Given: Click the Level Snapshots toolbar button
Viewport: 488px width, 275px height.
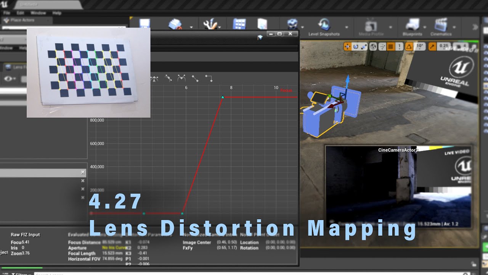Looking at the screenshot, I should click(324, 27).
